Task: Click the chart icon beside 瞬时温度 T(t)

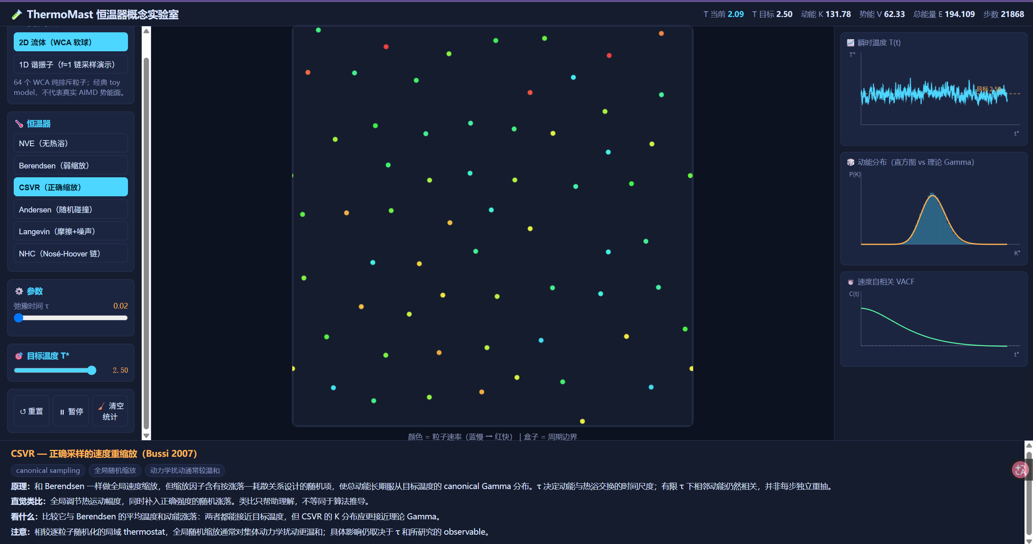Action: tap(851, 43)
